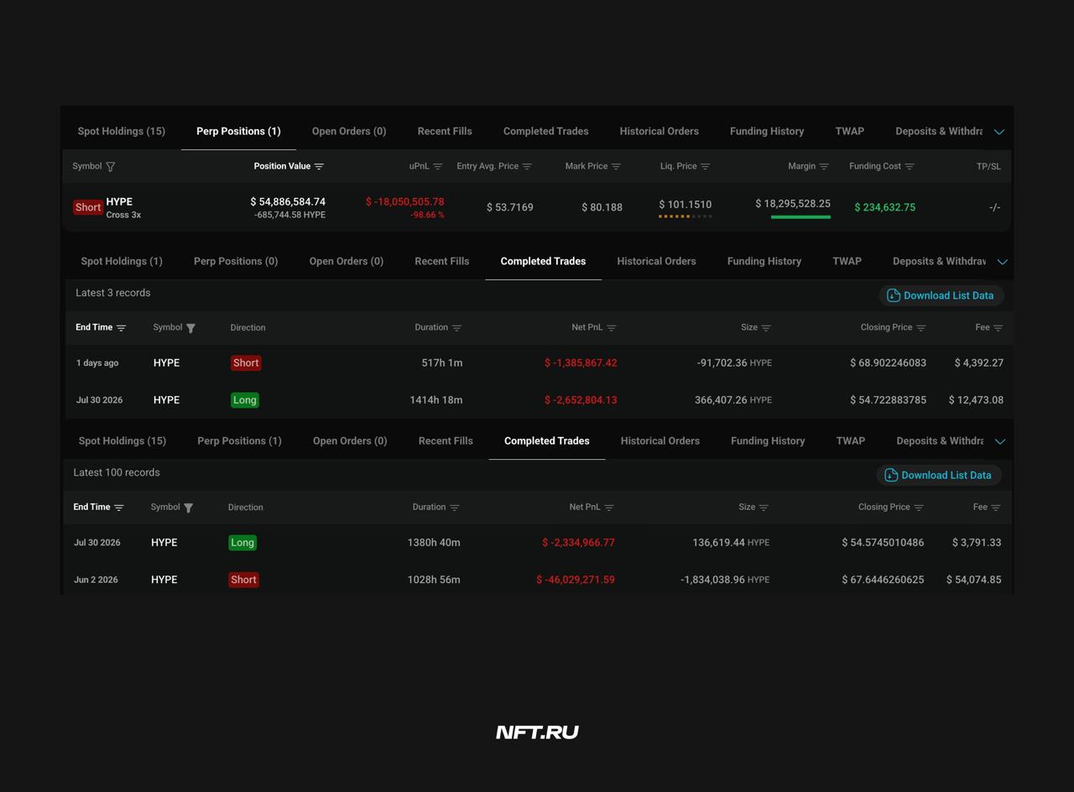
Task: Open Historical Orders tab above Latest 100 records
Action: pos(660,440)
